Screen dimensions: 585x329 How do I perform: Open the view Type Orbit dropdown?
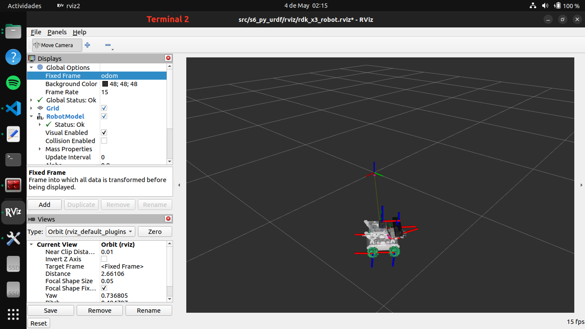90,231
